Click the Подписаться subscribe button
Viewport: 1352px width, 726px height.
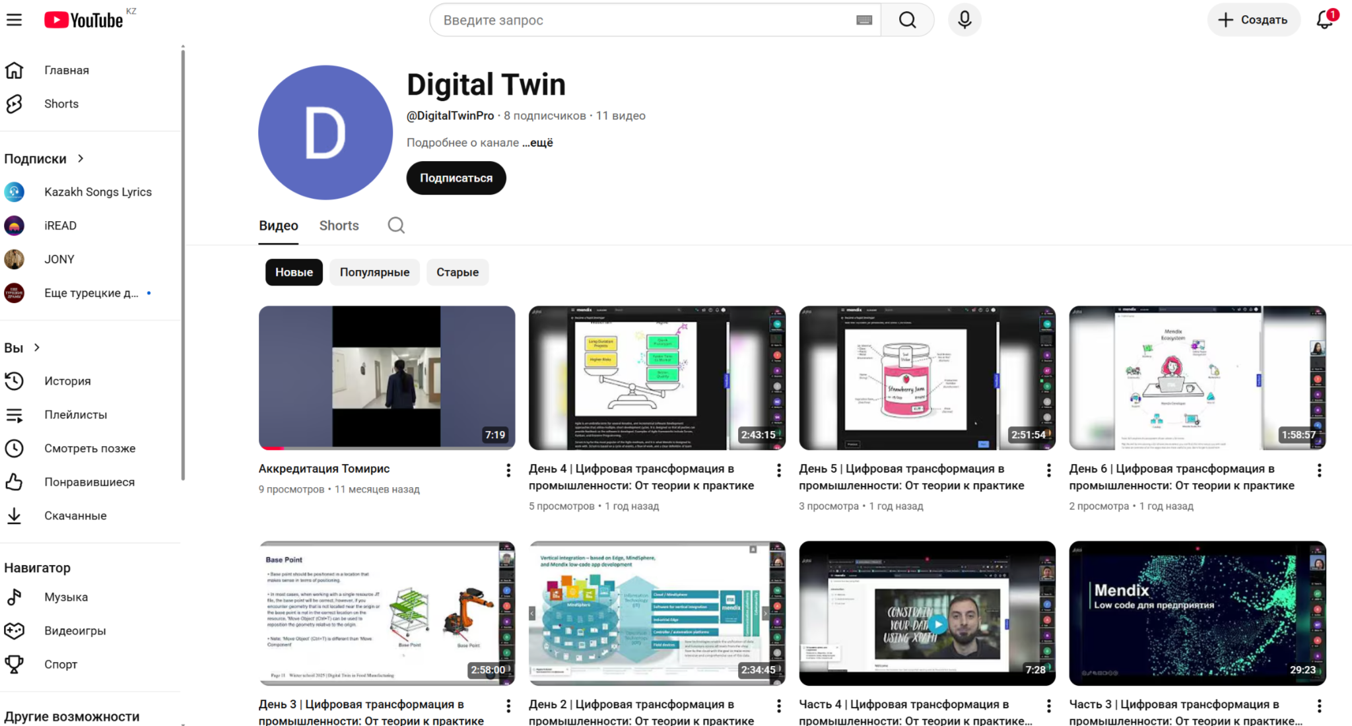456,178
